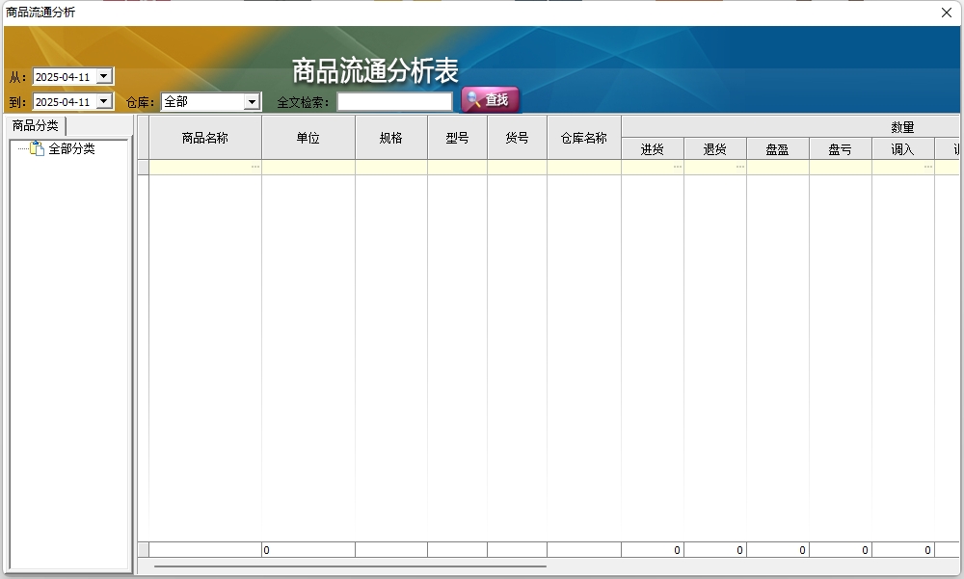Select the 盘盈 column header
The height and width of the screenshot is (579, 964).
point(777,149)
